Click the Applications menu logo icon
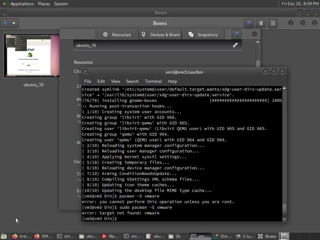The image size is (320, 240). click(x=6, y=4)
